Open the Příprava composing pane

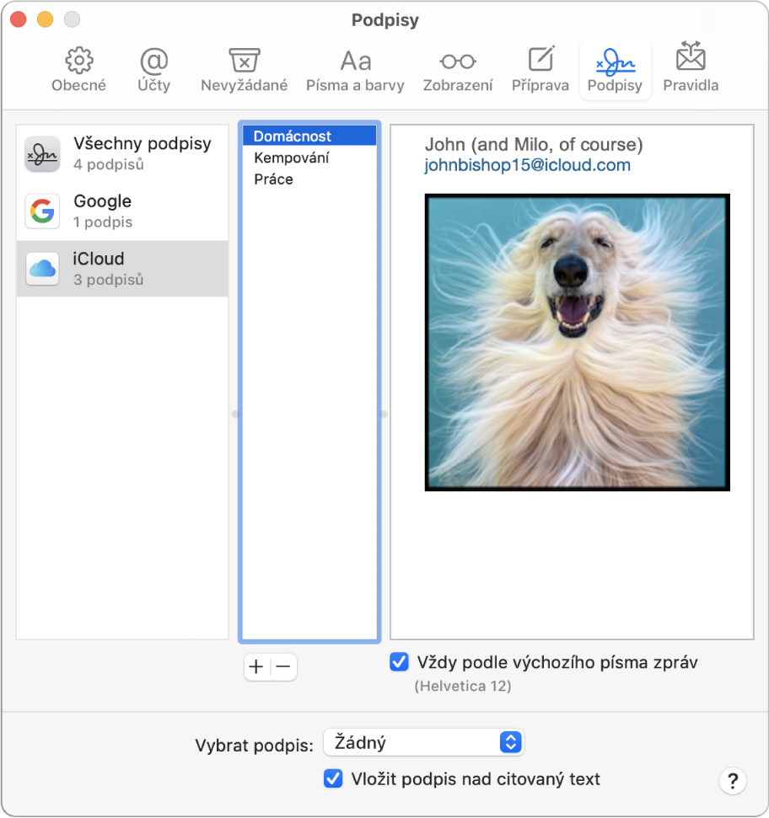540,70
